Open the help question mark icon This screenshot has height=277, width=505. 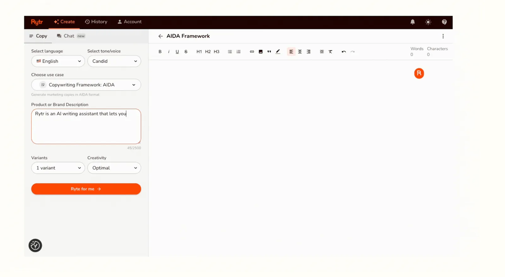[444, 22]
